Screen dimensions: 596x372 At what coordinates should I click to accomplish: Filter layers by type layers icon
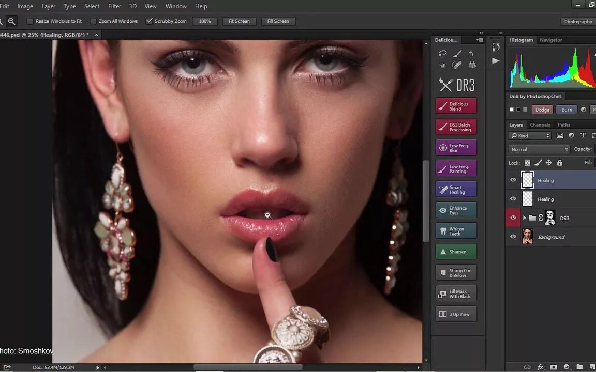click(583, 135)
